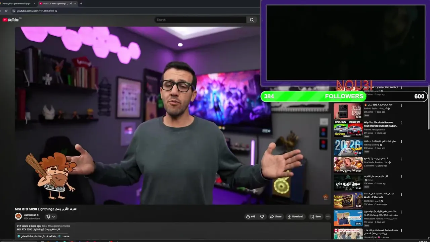The width and height of the screenshot is (430, 242).
Task: Open options menu for Impreza Spoiler video
Action: (x=401, y=123)
